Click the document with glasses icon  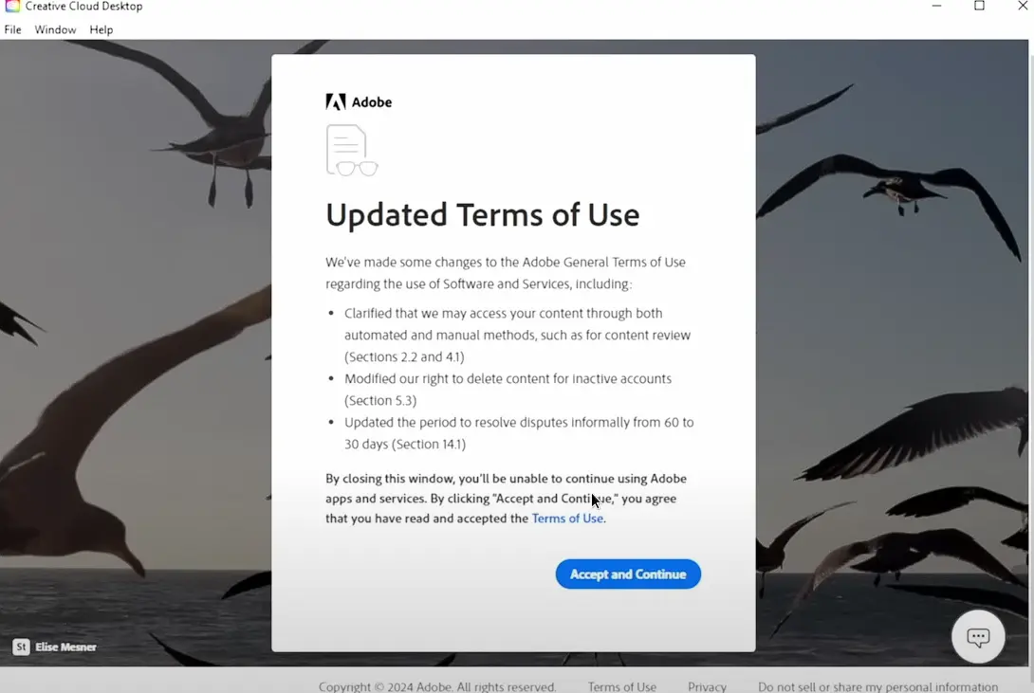coord(352,150)
